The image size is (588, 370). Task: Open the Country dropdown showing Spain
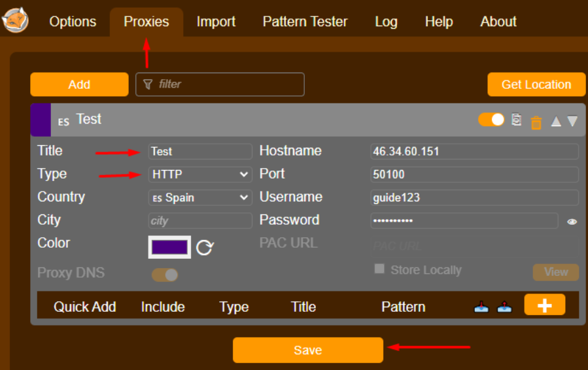[x=200, y=197]
